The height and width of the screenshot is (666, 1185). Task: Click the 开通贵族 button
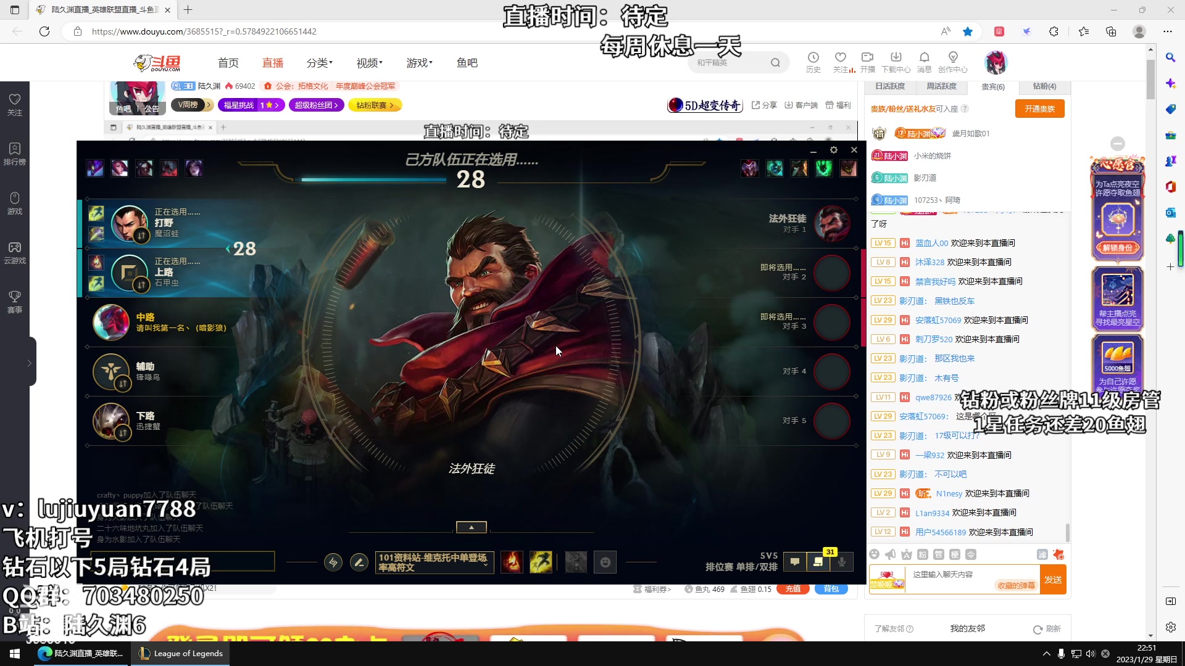click(x=1040, y=109)
